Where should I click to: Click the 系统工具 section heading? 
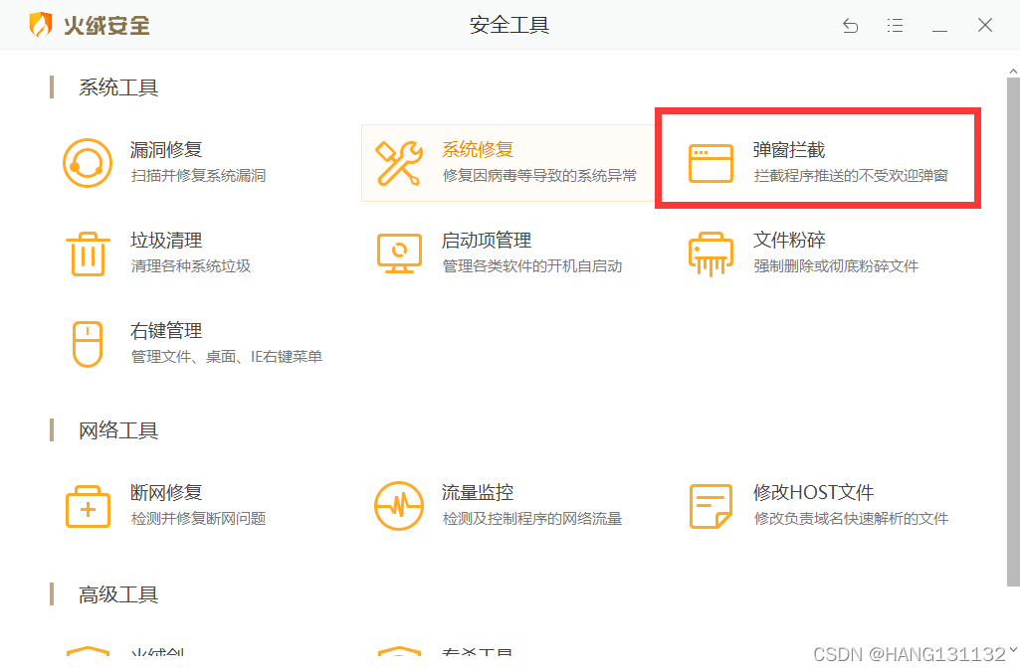pos(118,87)
